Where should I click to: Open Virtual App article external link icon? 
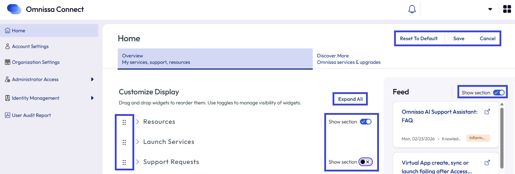pos(487,163)
